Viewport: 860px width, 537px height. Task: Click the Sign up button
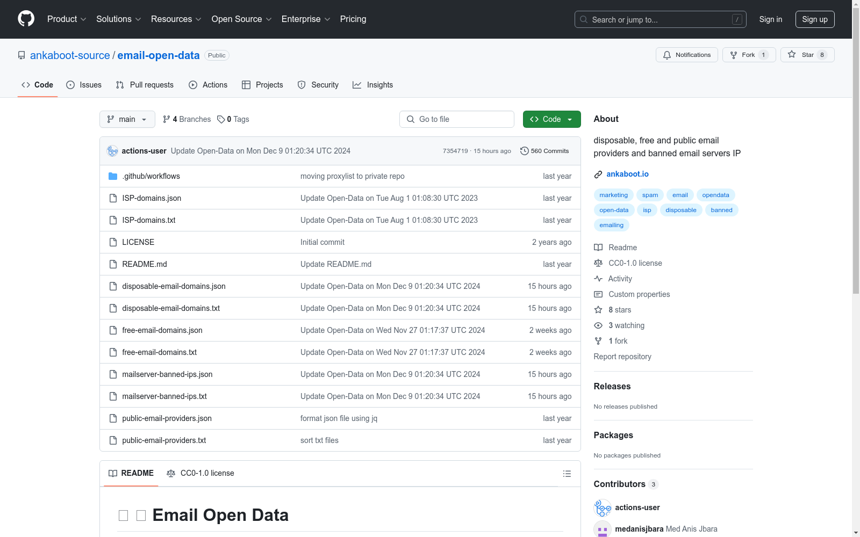tap(815, 19)
